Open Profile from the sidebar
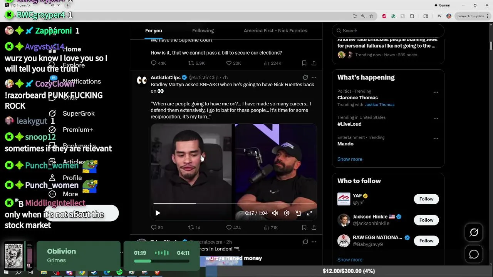The image size is (493, 277). 65,178
